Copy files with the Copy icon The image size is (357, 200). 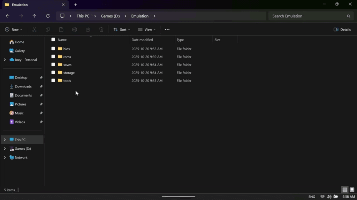coord(48,30)
